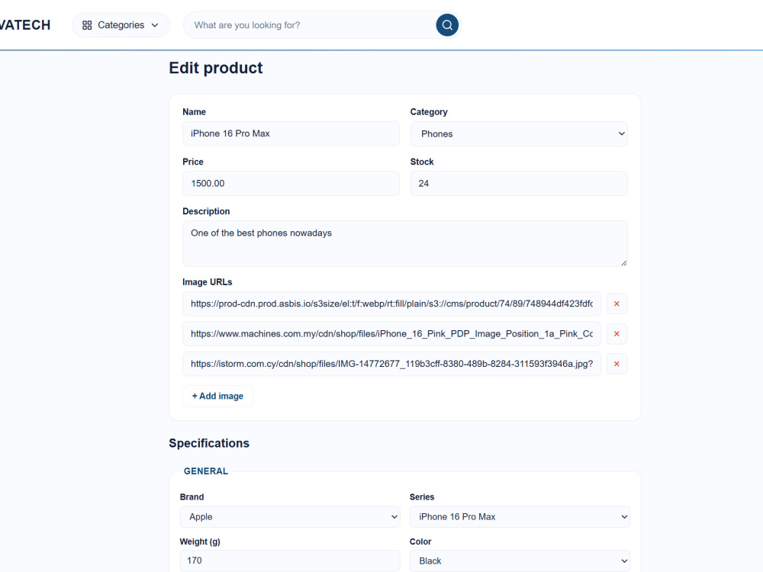
Task: Click the Weight (g) field showing 170
Action: click(x=290, y=561)
